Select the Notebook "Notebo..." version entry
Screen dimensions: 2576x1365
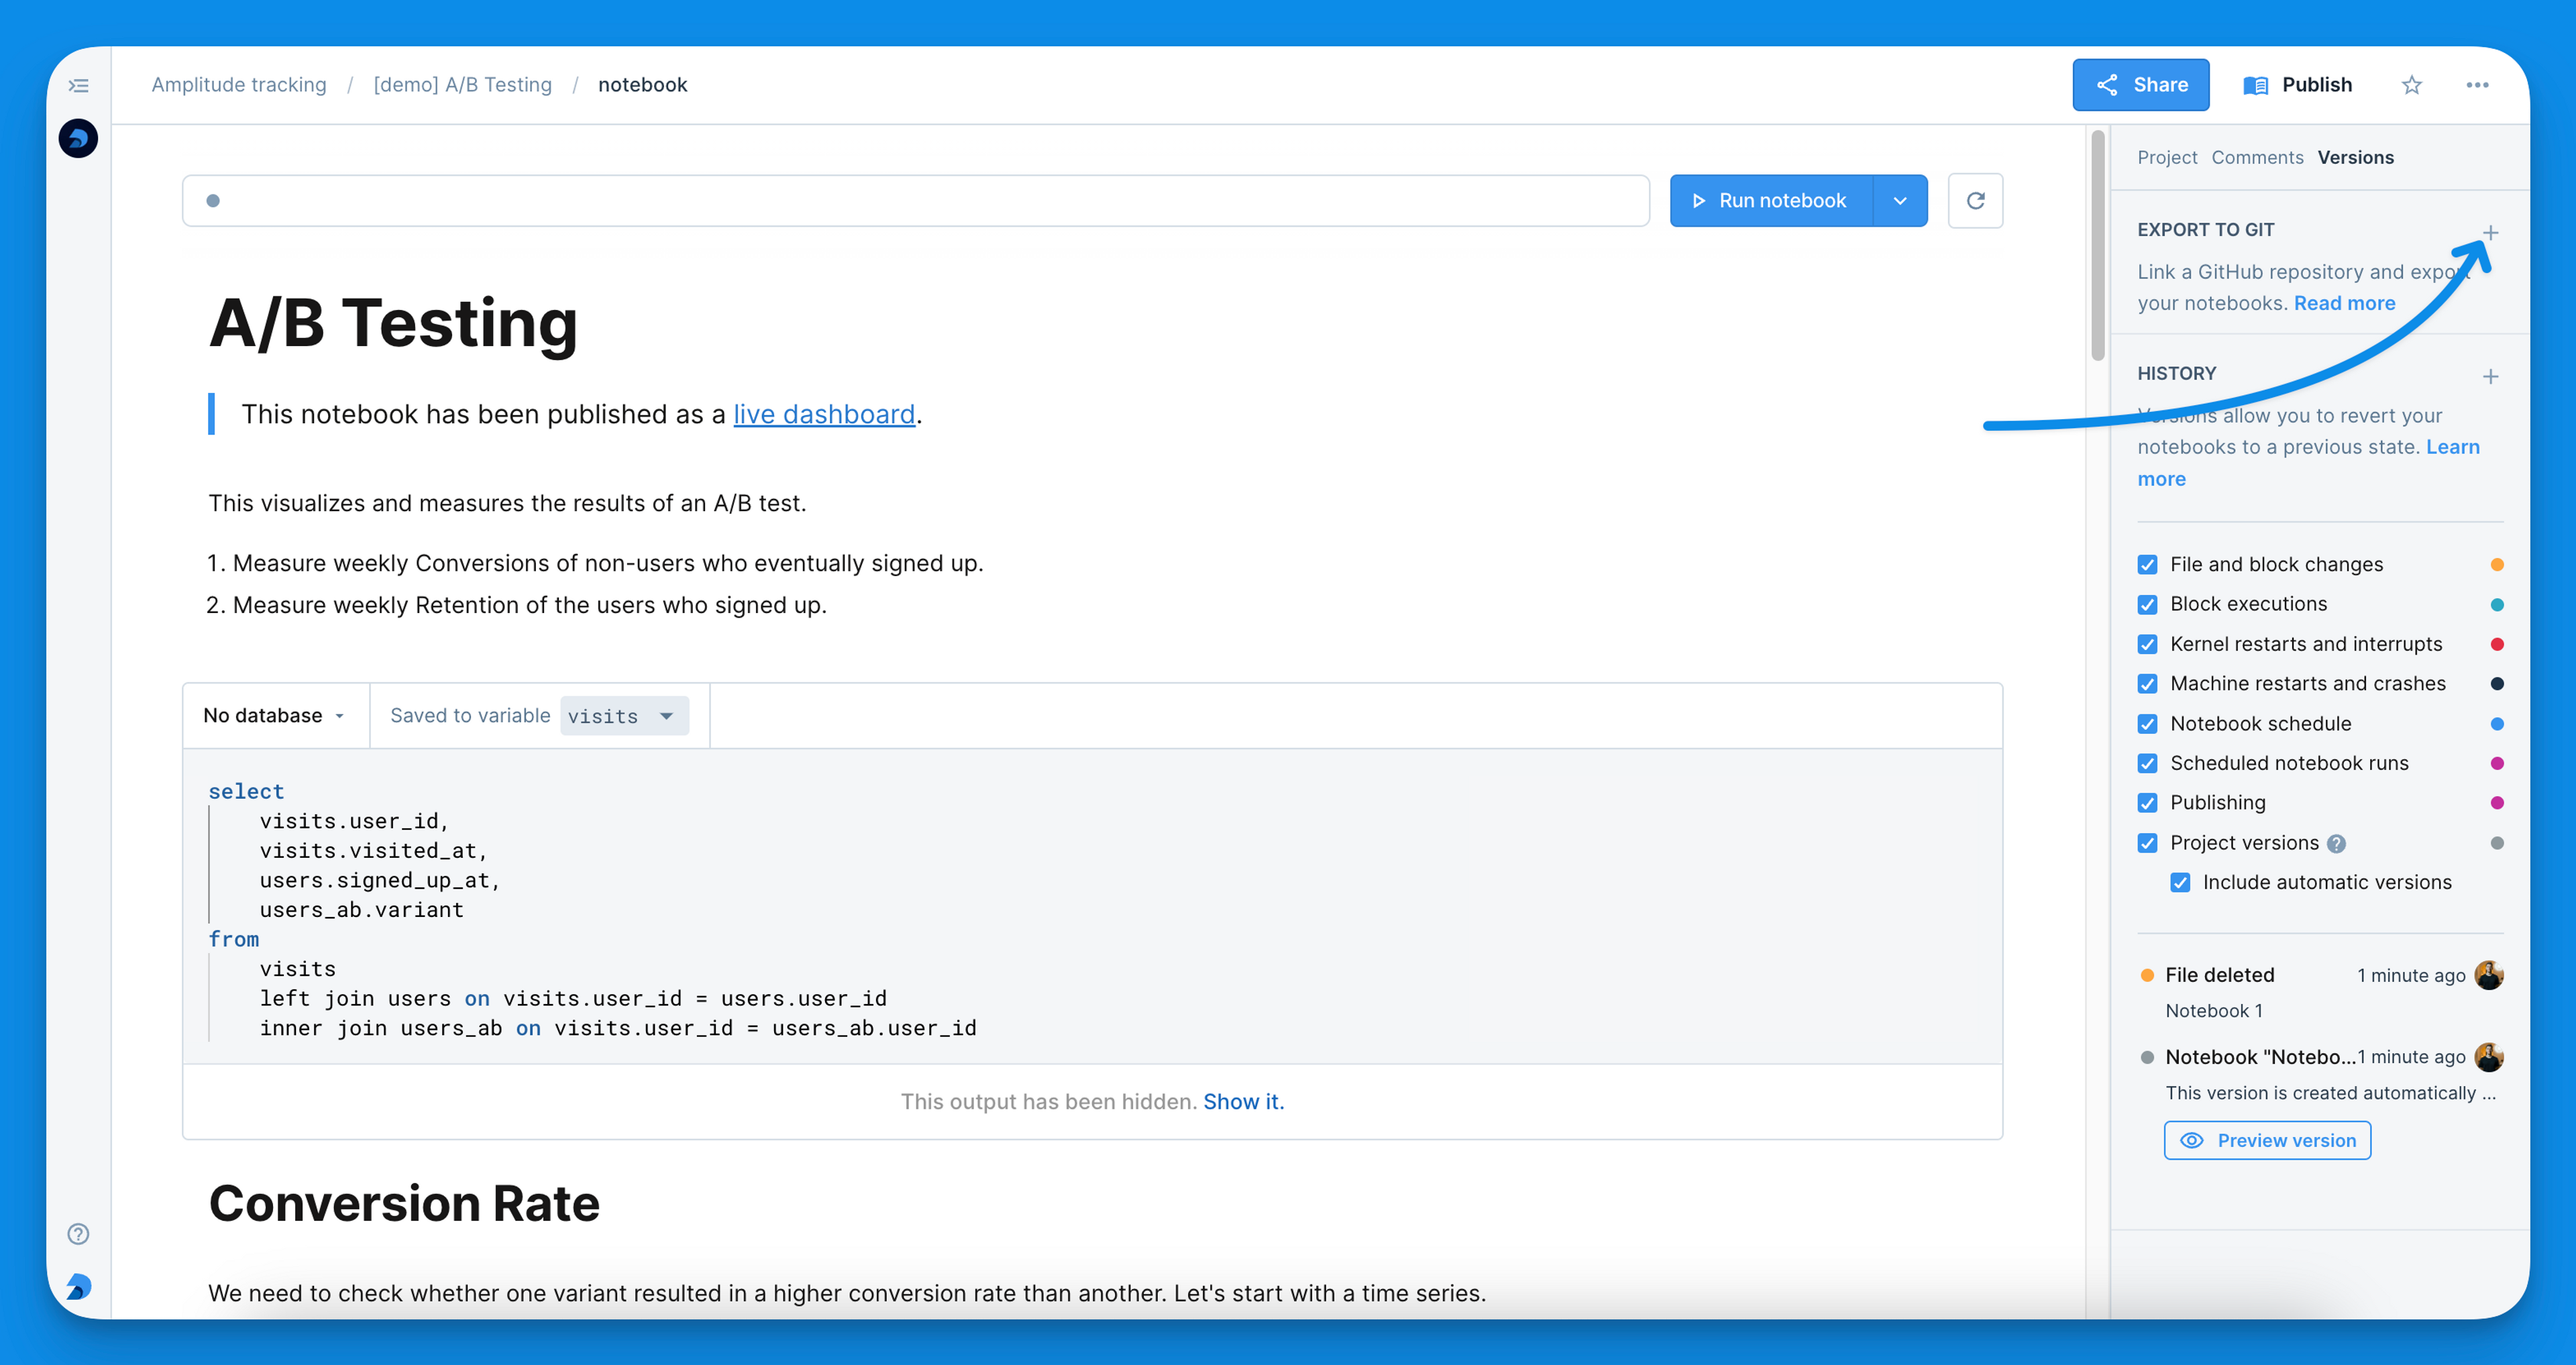pos(2320,1074)
